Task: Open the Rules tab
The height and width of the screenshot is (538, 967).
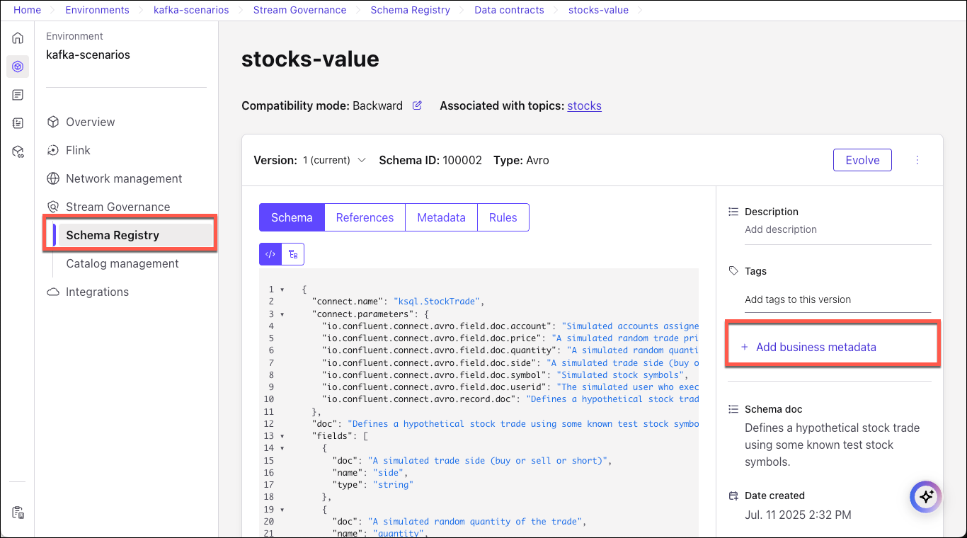Action: click(x=503, y=217)
